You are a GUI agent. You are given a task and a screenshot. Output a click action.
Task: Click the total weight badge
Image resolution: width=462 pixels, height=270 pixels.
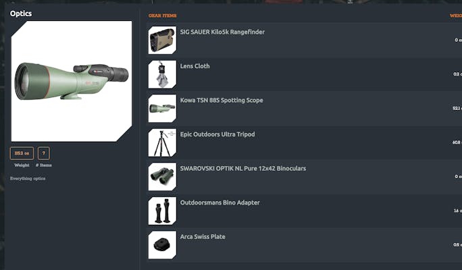22,153
